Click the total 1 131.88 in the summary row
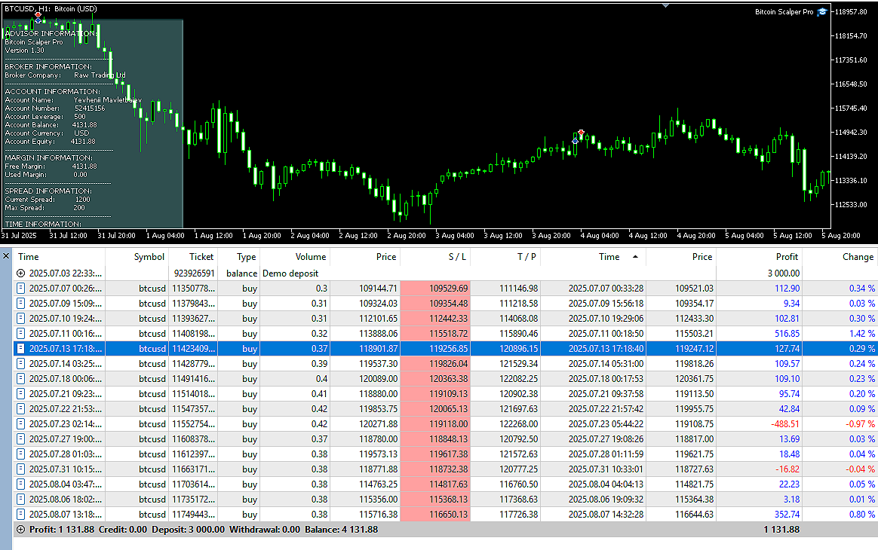The image size is (878, 550). pos(781,530)
